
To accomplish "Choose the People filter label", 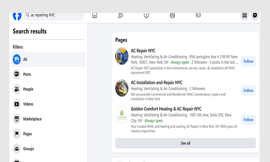I will click(x=28, y=89).
